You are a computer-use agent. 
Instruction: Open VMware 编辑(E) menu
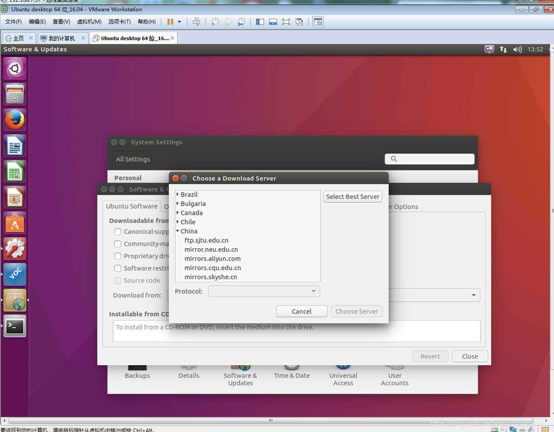click(37, 22)
